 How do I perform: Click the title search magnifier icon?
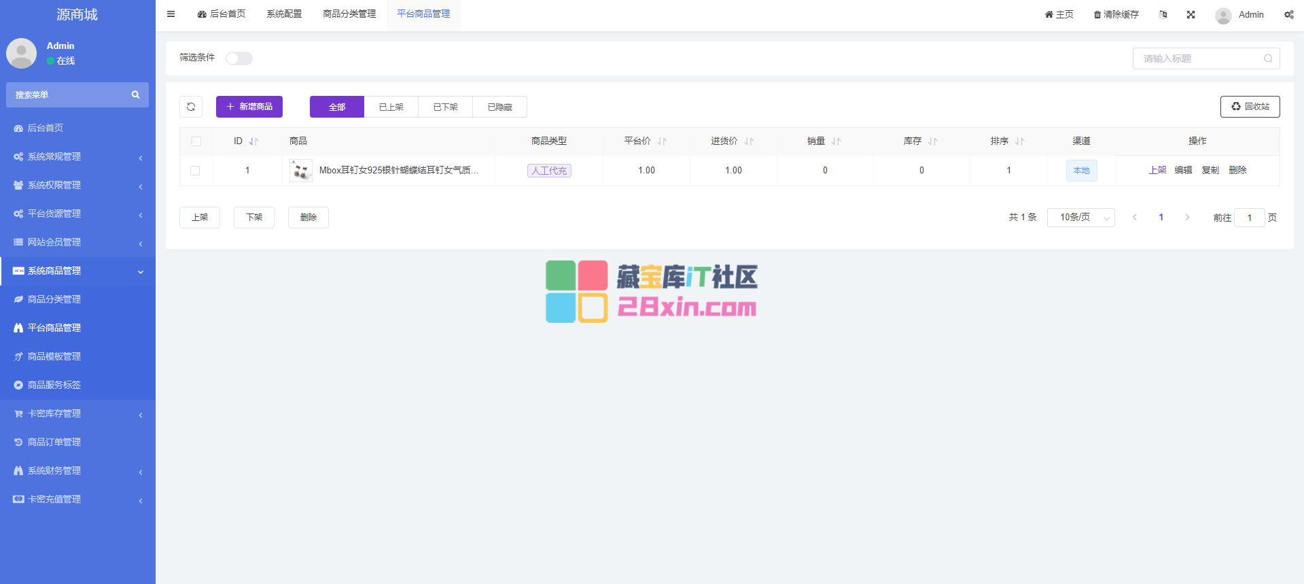pos(1268,58)
